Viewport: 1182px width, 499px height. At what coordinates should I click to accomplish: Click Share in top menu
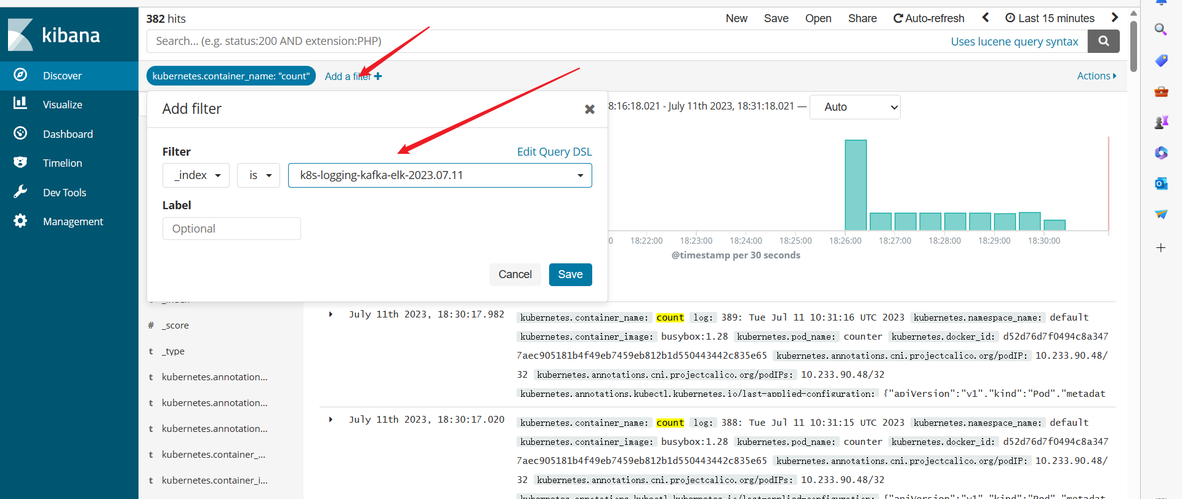click(862, 18)
